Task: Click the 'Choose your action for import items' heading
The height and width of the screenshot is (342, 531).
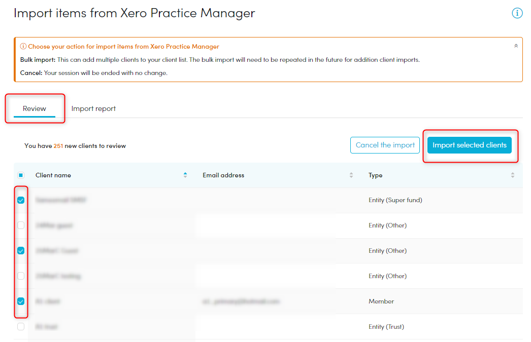Action: point(123,46)
